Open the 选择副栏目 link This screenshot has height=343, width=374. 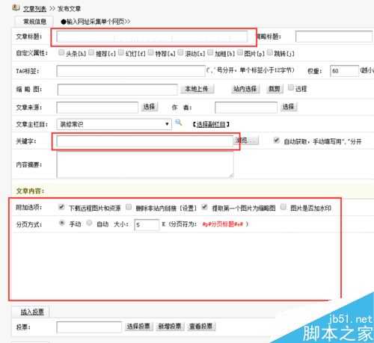point(211,124)
